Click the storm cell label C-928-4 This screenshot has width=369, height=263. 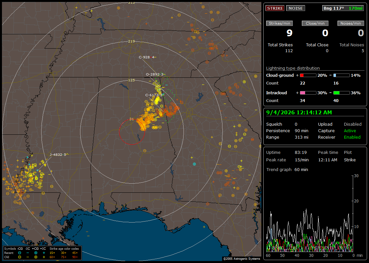pos(147,57)
